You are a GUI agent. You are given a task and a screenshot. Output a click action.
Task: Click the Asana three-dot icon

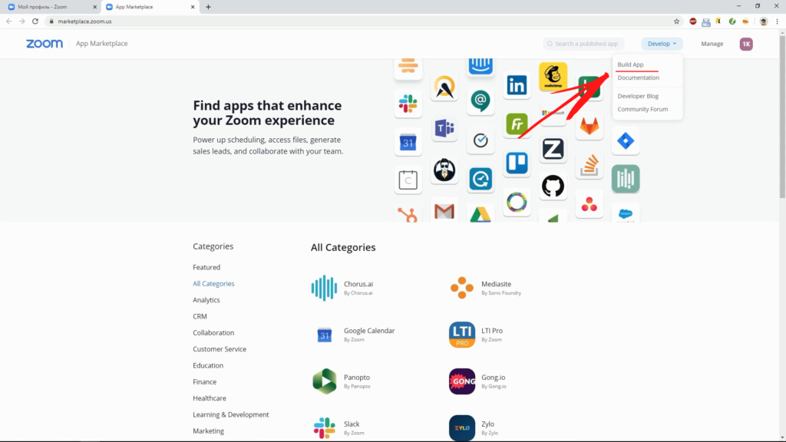click(589, 204)
